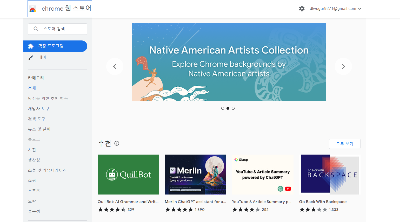This screenshot has width=400, height=222.
Task: Go to next carousel banner
Action: point(343,66)
